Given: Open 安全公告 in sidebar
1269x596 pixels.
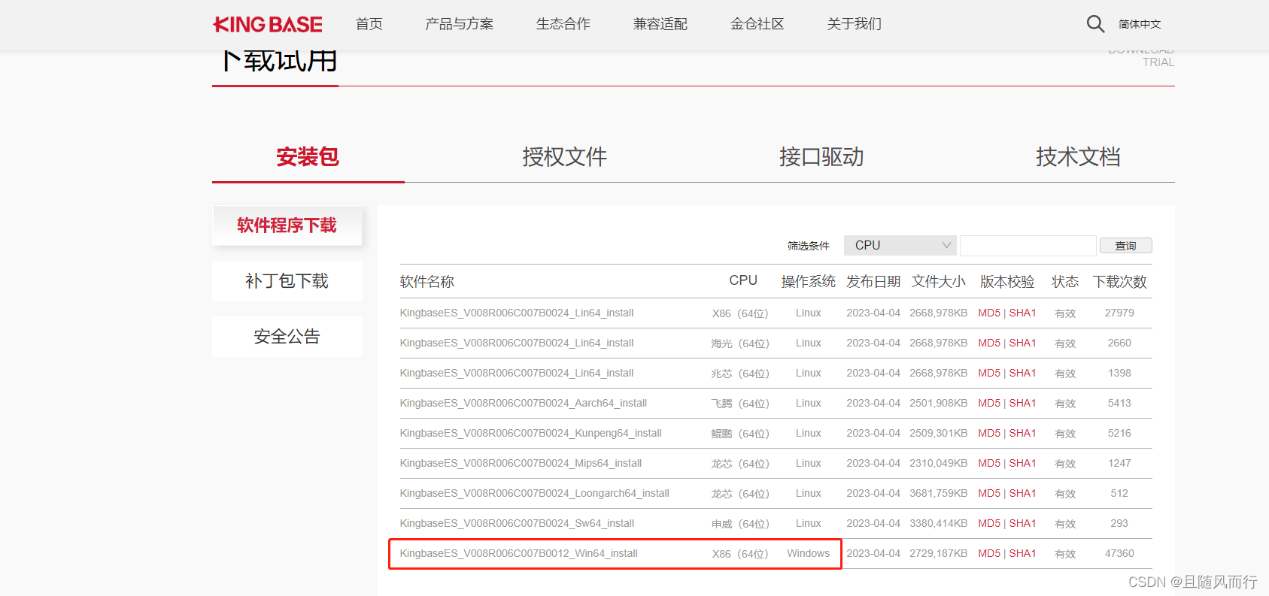Looking at the screenshot, I should 287,337.
